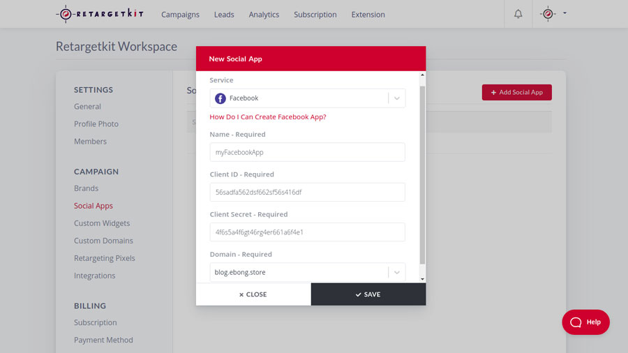Open the Extension menu item
This screenshot has width=628, height=353.
(x=368, y=15)
